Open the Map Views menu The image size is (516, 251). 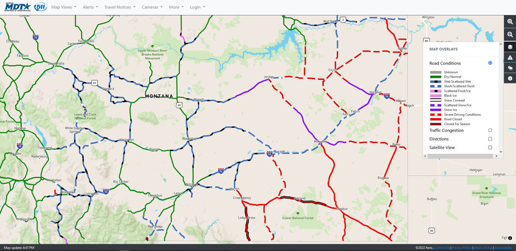63,7
